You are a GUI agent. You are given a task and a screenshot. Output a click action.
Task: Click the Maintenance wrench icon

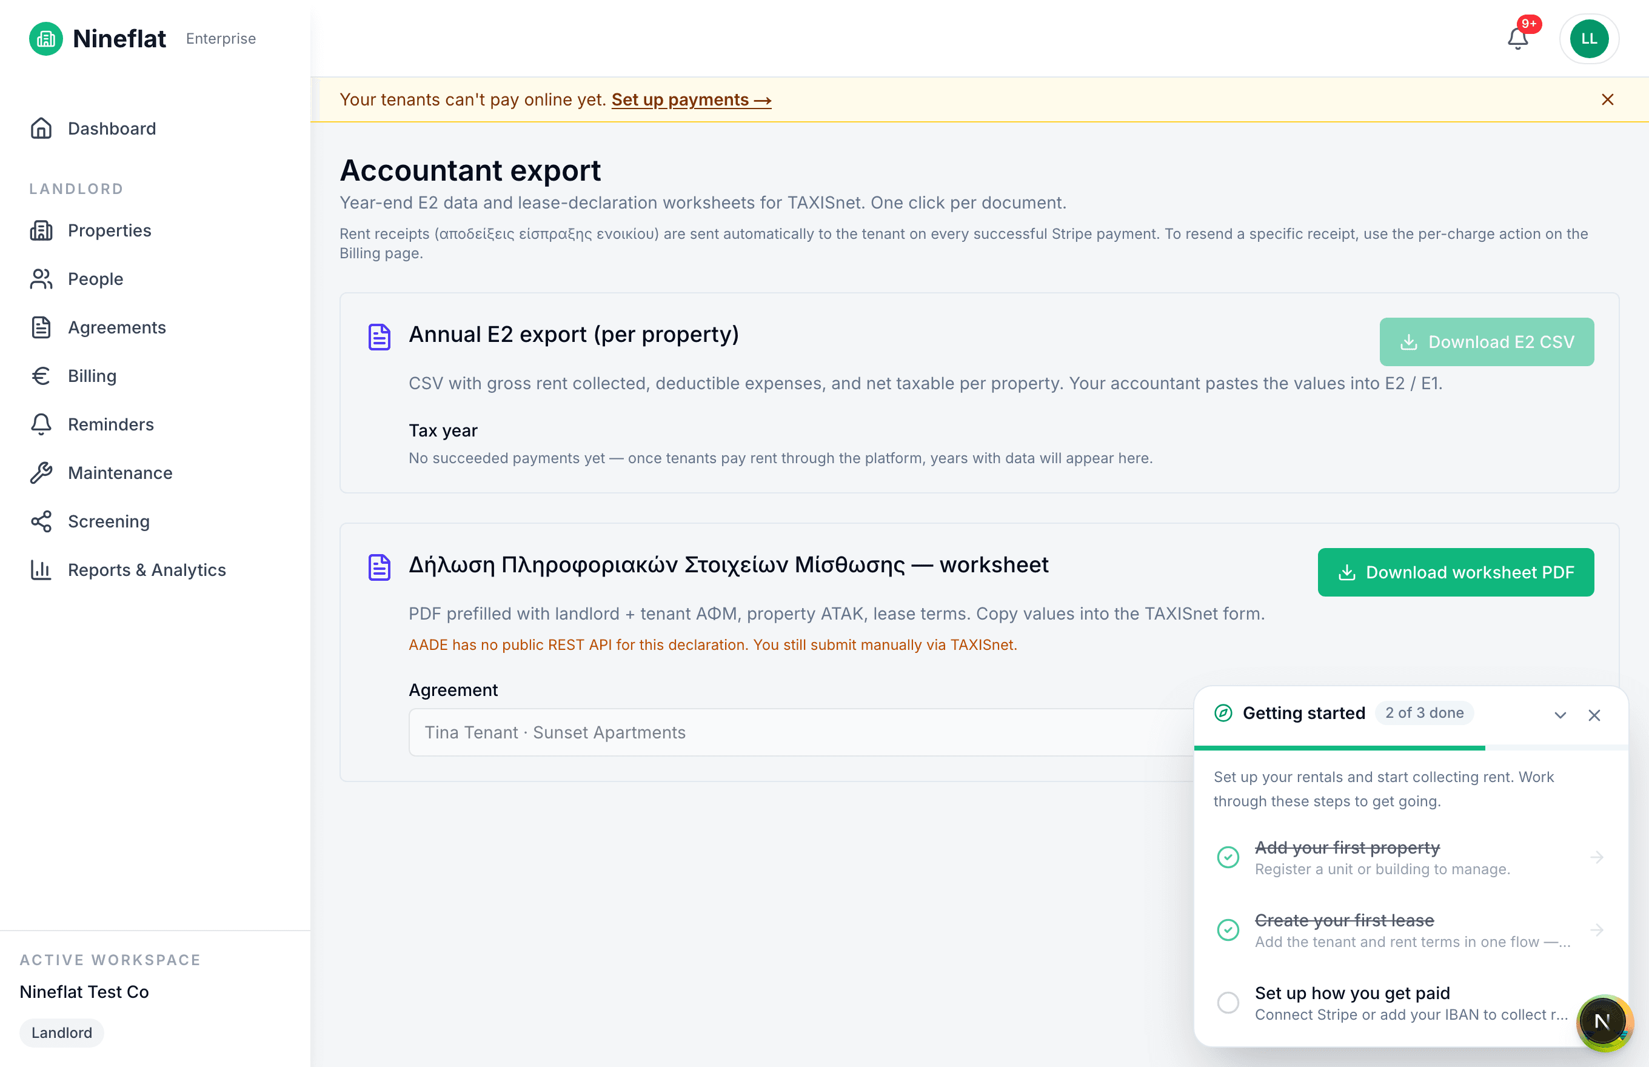(42, 473)
